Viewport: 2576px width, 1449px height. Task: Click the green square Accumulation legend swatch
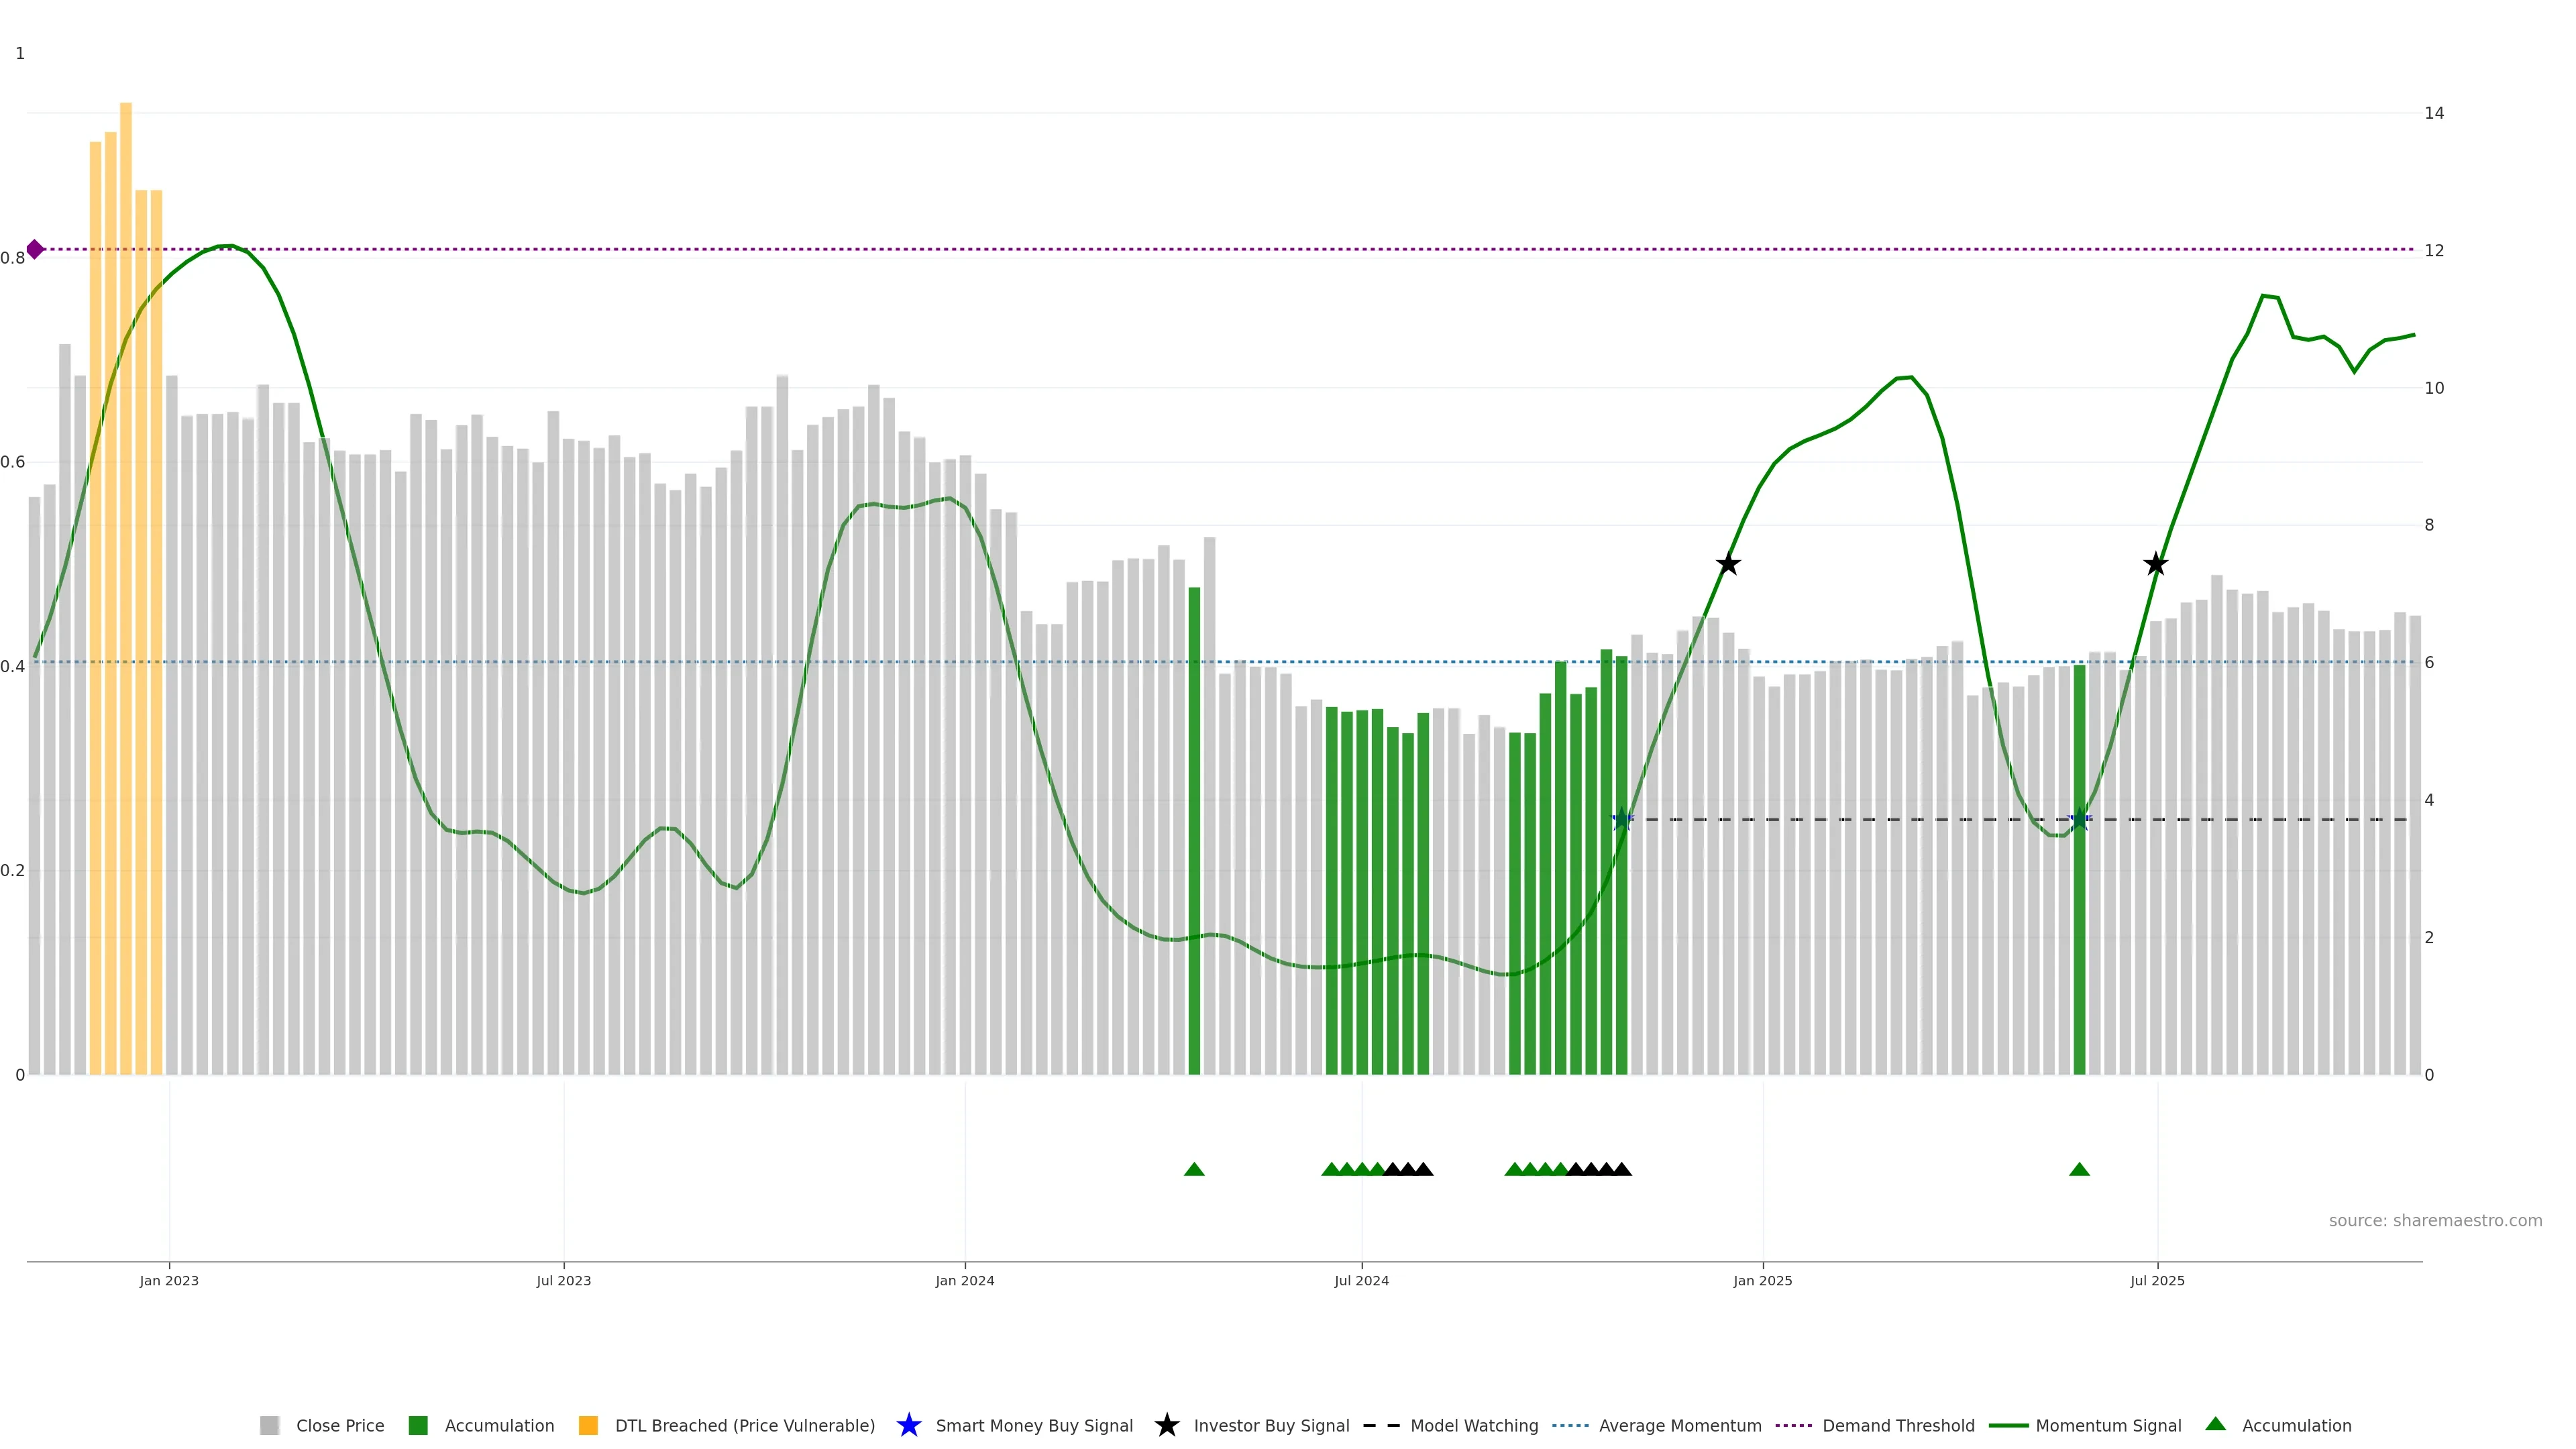(418, 1425)
